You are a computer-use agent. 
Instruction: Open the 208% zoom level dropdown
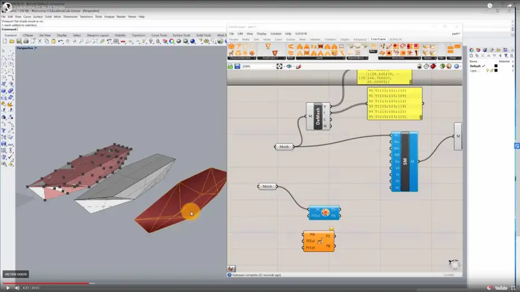tap(273, 66)
